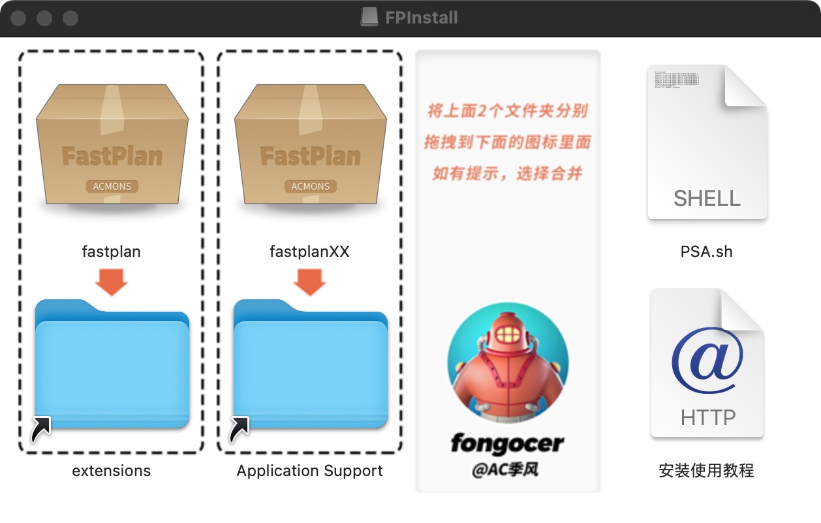This screenshot has width=821, height=523.
Task: Close the FPInstall window
Action: [18, 18]
